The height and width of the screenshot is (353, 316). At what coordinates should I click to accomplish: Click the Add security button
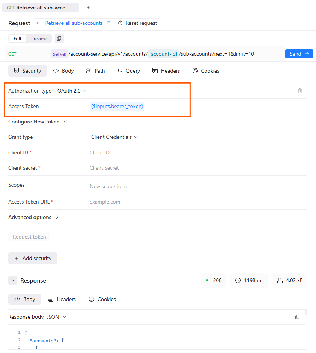click(33, 258)
